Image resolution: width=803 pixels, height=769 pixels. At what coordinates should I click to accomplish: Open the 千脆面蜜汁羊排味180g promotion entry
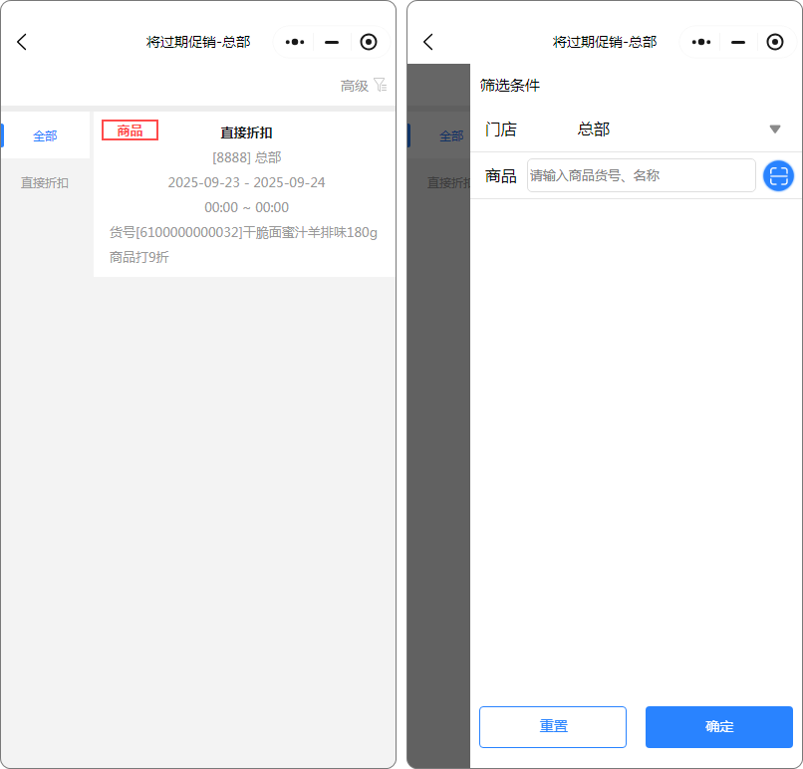244,232
